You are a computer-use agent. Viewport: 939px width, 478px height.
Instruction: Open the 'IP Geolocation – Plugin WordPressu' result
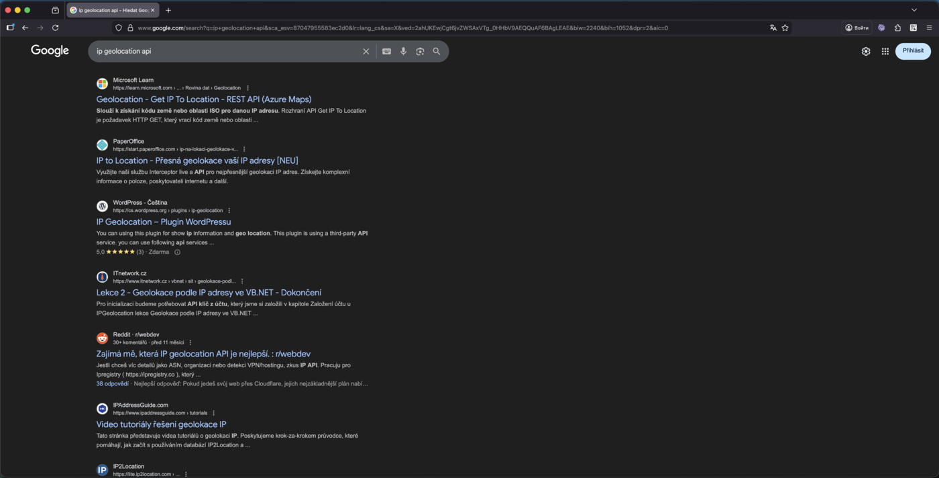163,222
